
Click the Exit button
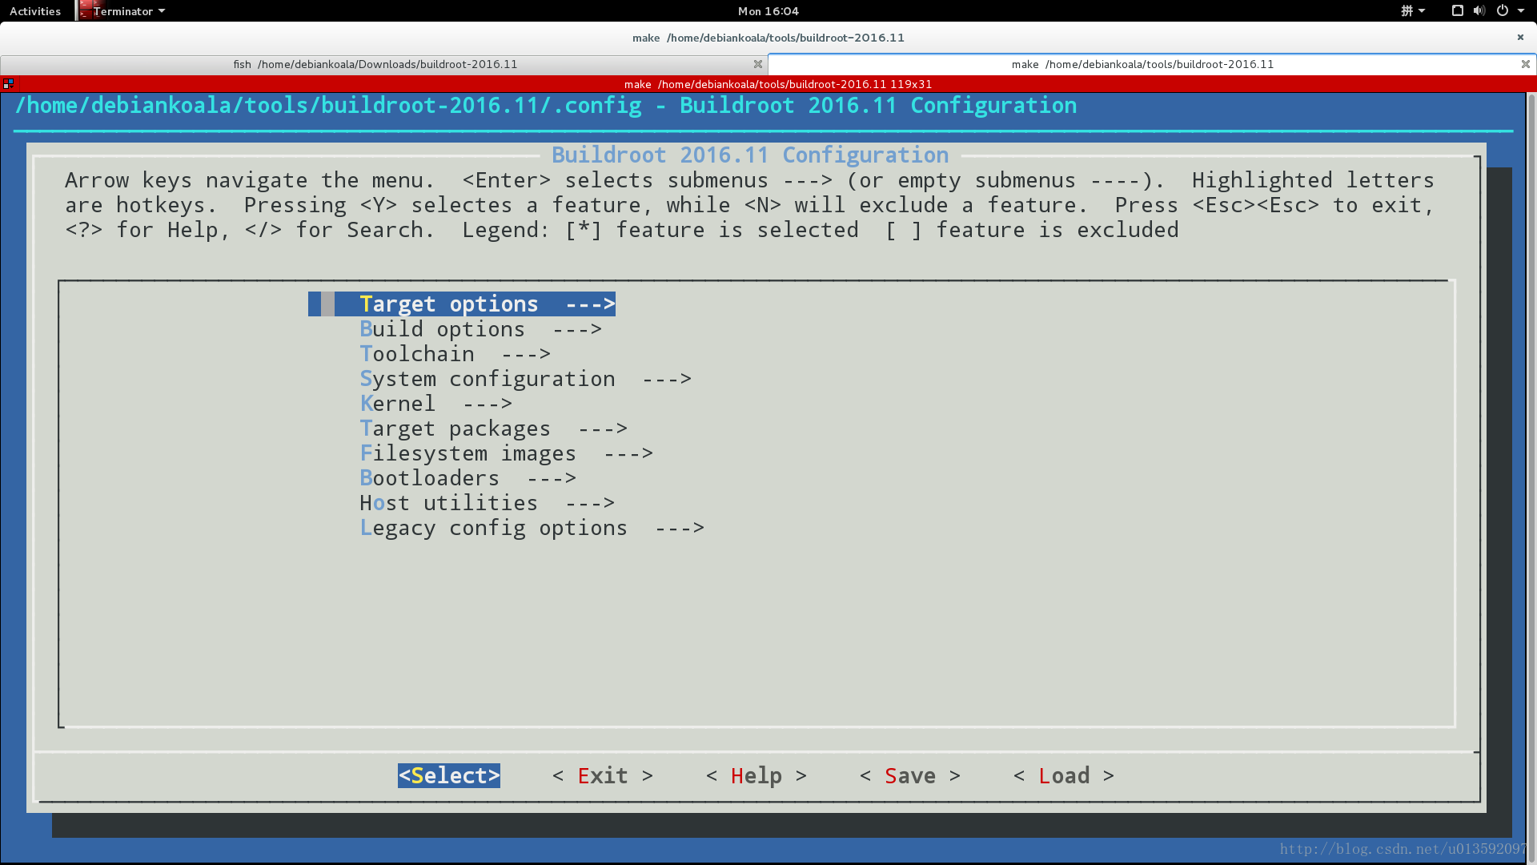tap(602, 775)
